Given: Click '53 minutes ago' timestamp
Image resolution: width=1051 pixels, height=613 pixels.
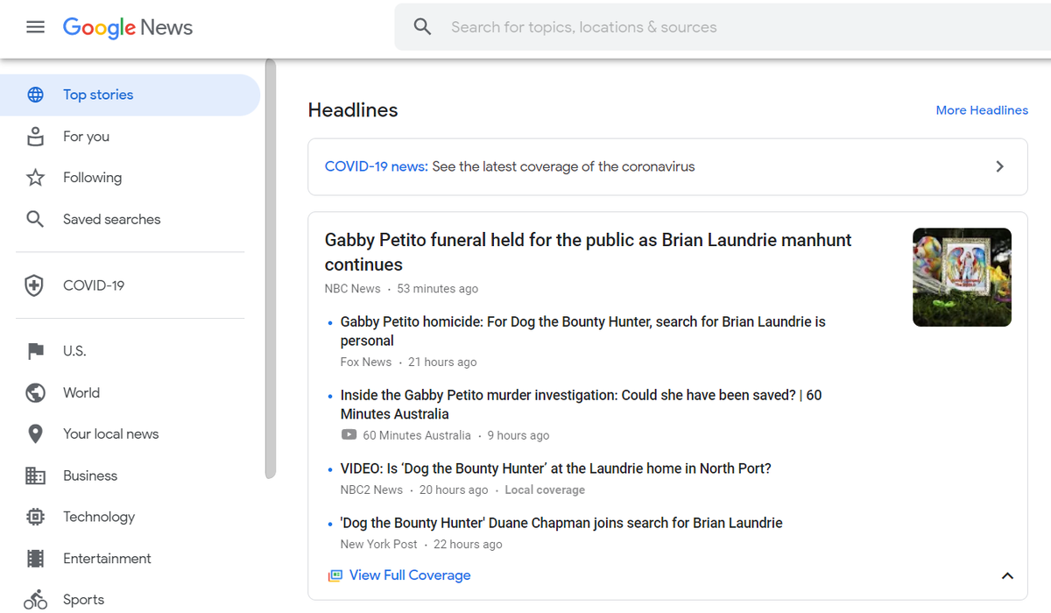Looking at the screenshot, I should pyautogui.click(x=438, y=289).
